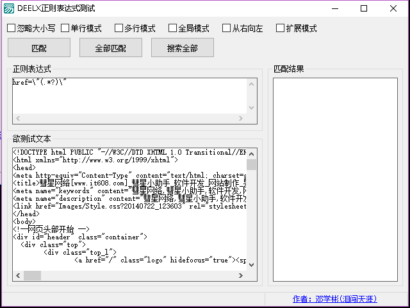Image resolution: width=410 pixels, height=308 pixels.
Task: Click inside the regex expression input box
Action: tap(129, 96)
